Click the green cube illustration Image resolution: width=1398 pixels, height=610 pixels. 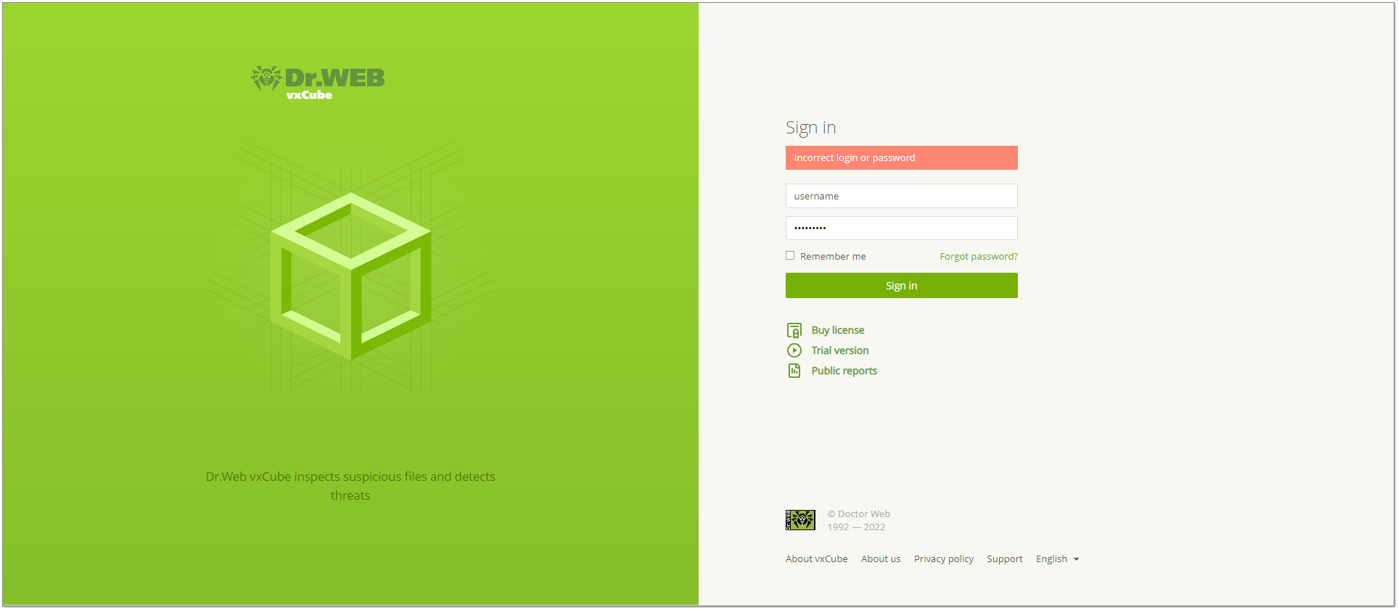(351, 276)
